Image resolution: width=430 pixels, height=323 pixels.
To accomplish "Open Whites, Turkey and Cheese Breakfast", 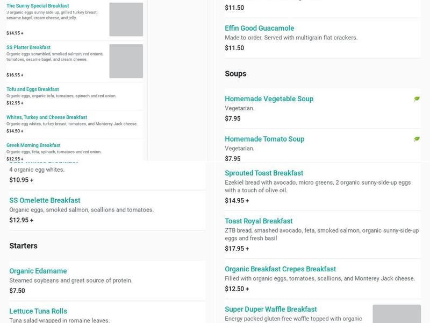I will coord(47,117).
